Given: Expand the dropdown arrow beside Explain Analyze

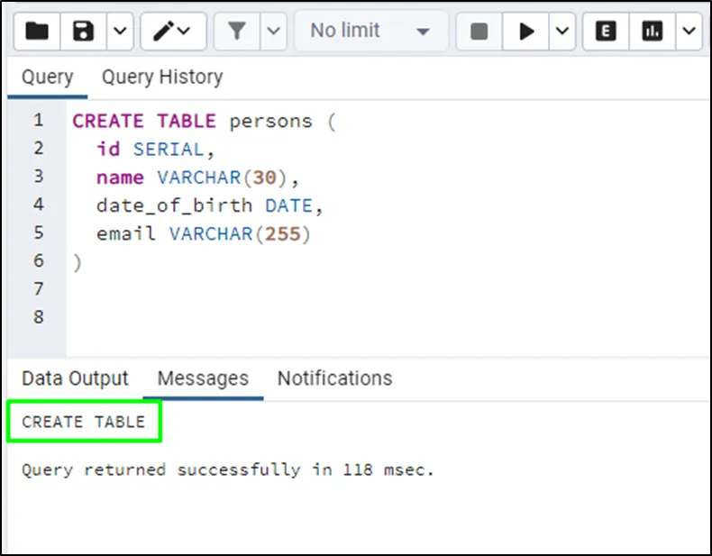Looking at the screenshot, I should (689, 32).
